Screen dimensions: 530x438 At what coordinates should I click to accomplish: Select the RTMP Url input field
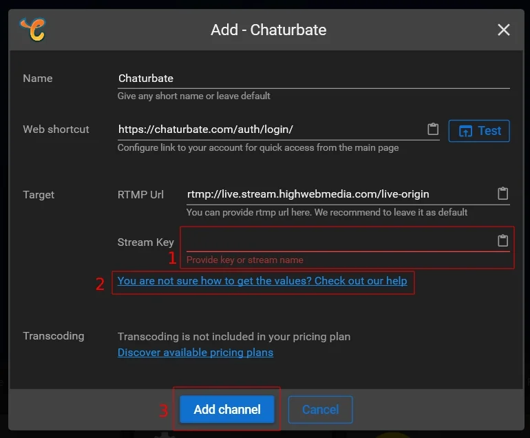point(339,194)
